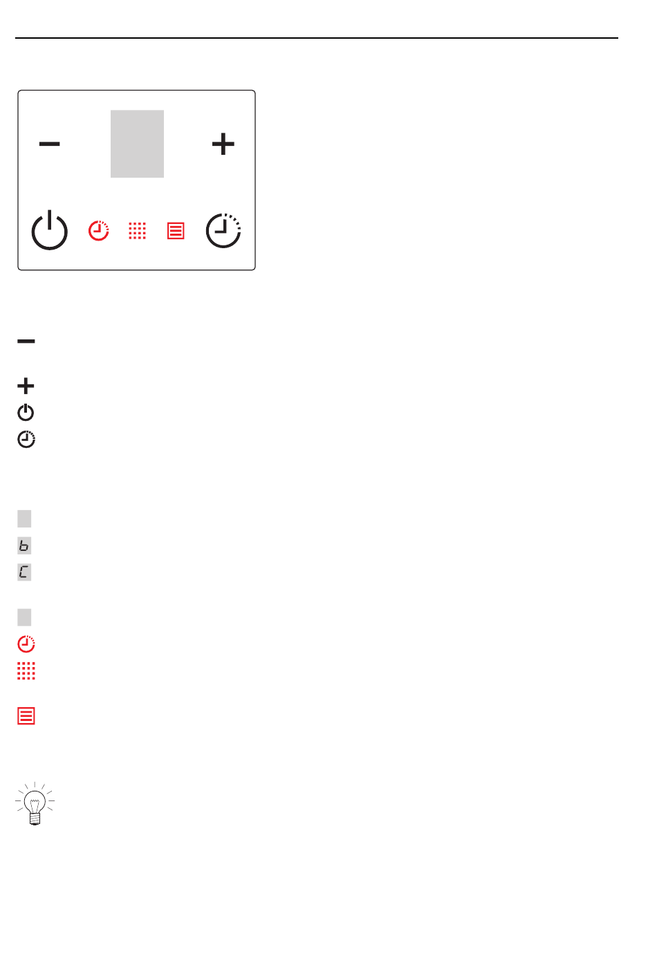Click the large plus button on control panel
Viewport: 657px width, 956px height.
click(x=223, y=144)
